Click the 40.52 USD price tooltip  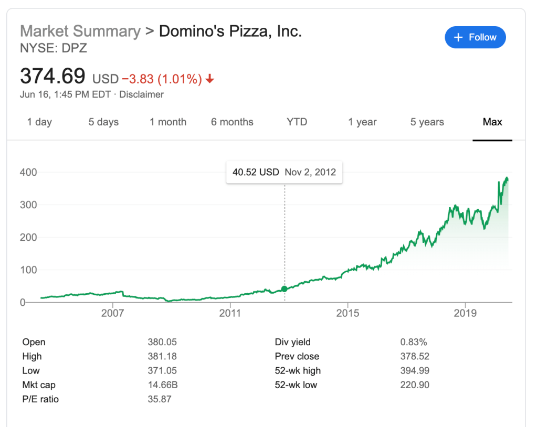(284, 172)
